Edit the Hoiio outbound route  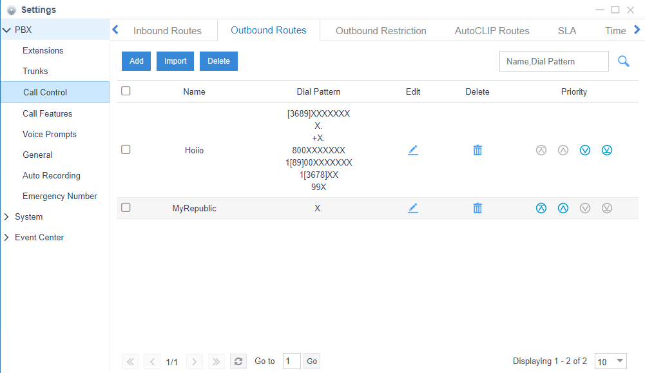tap(413, 150)
